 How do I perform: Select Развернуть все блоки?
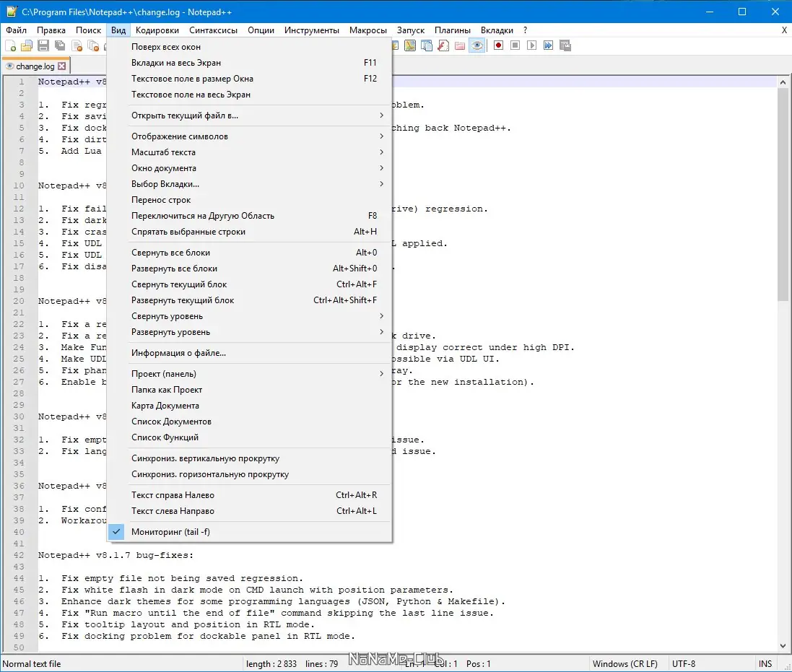click(250, 269)
